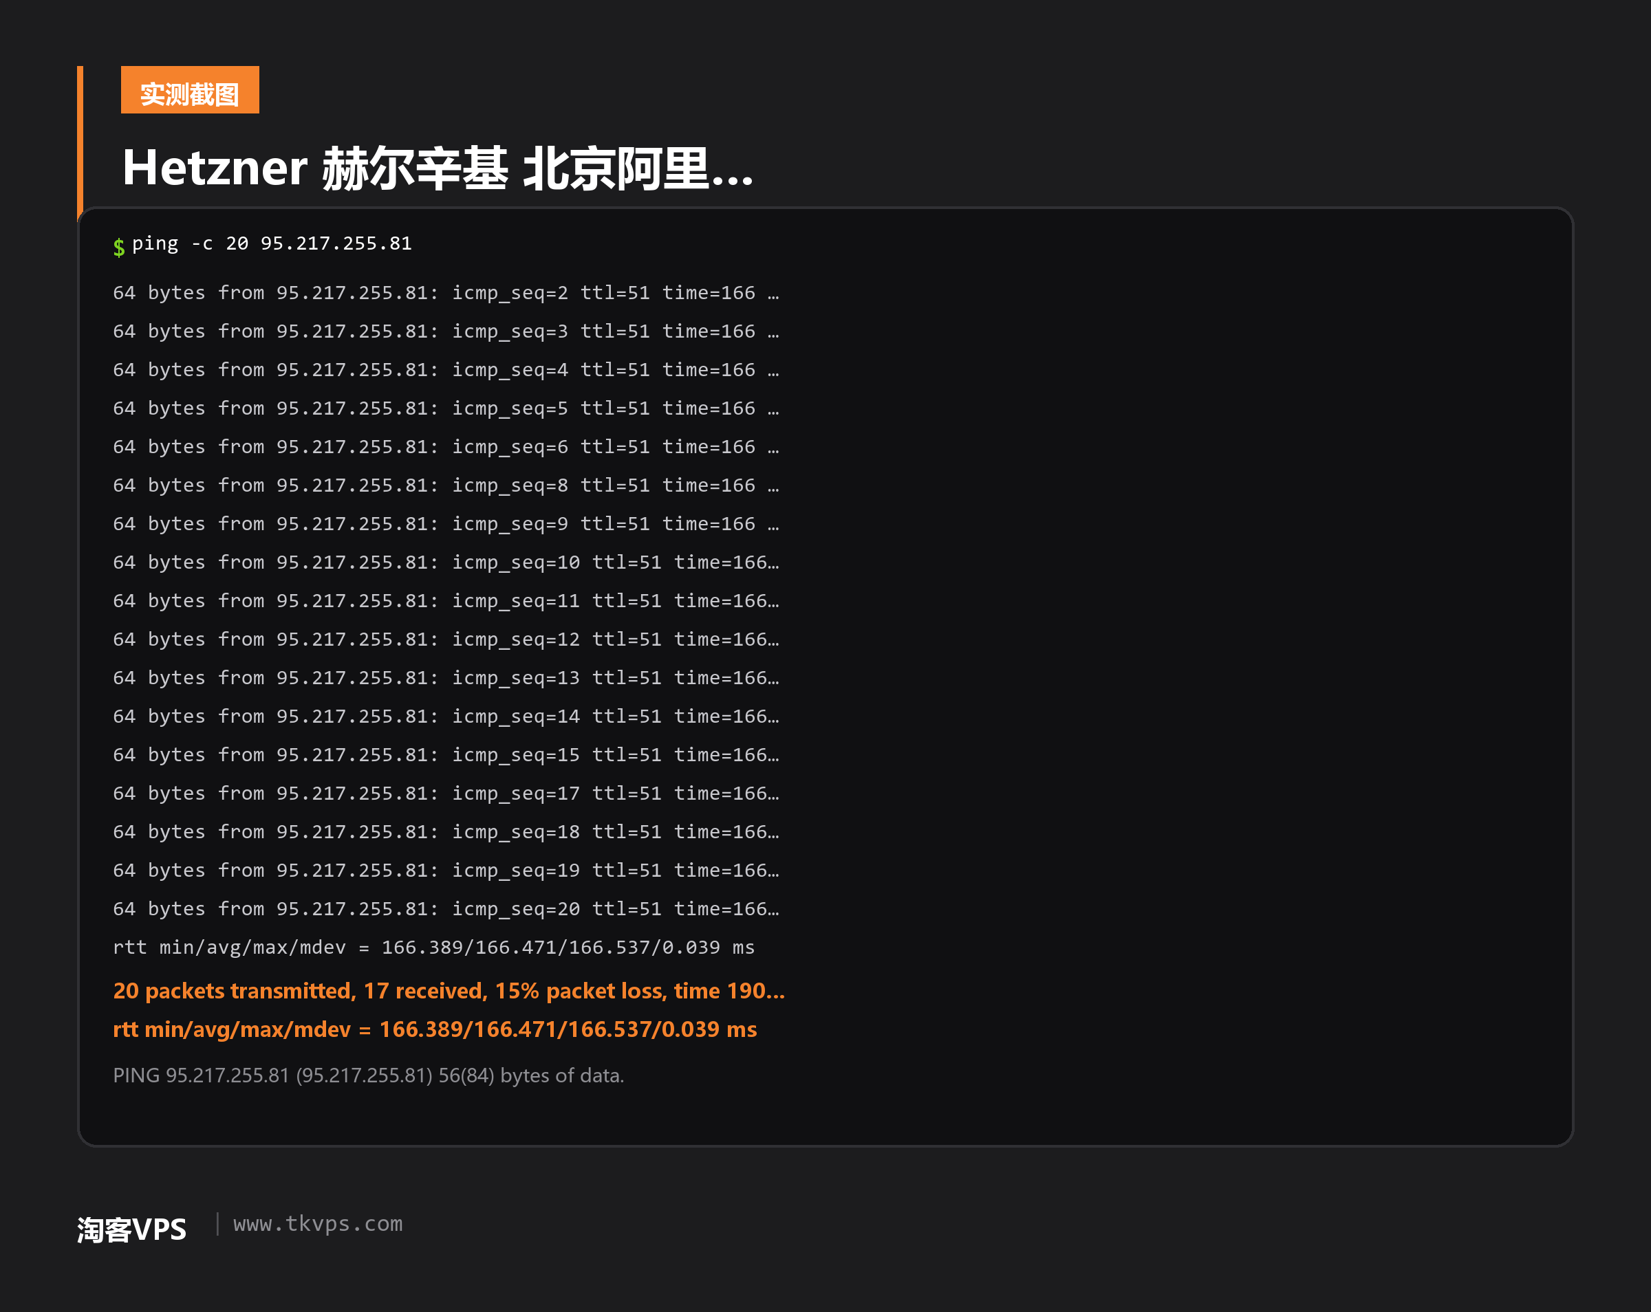Select the icmp_seq=5 ping line
This screenshot has height=1312, width=1651.
pyautogui.click(x=446, y=408)
